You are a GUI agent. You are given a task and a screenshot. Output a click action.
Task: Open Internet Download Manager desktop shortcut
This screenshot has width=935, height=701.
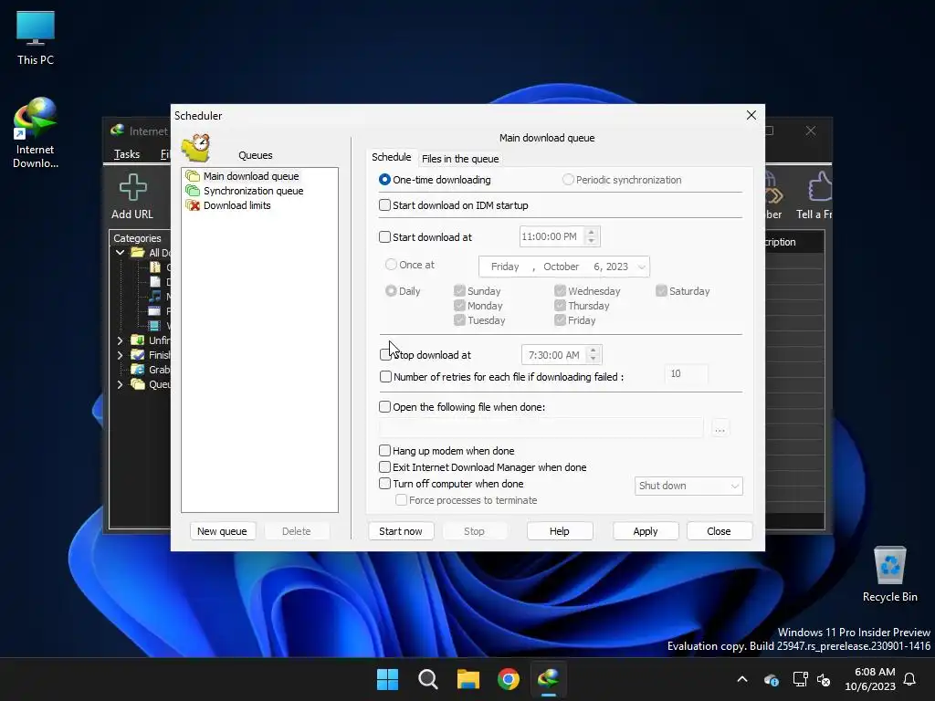click(36, 132)
